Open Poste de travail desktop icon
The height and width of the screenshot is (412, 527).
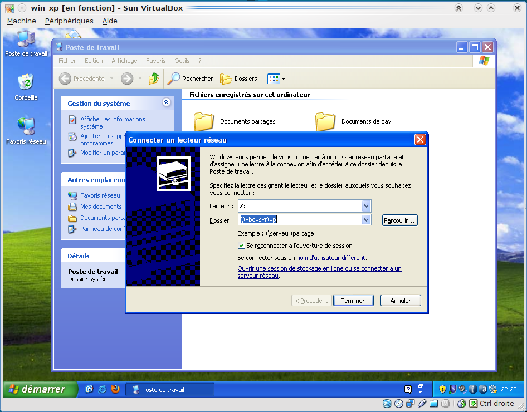tap(26, 40)
